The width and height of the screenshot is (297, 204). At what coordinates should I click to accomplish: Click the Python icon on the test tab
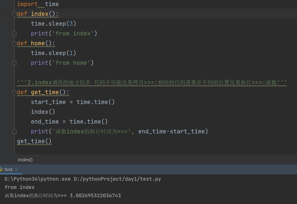click(1, 170)
